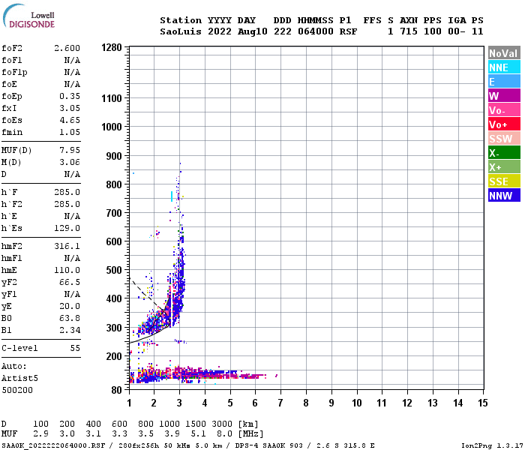Click the hmF2 value 316.1

point(67,246)
